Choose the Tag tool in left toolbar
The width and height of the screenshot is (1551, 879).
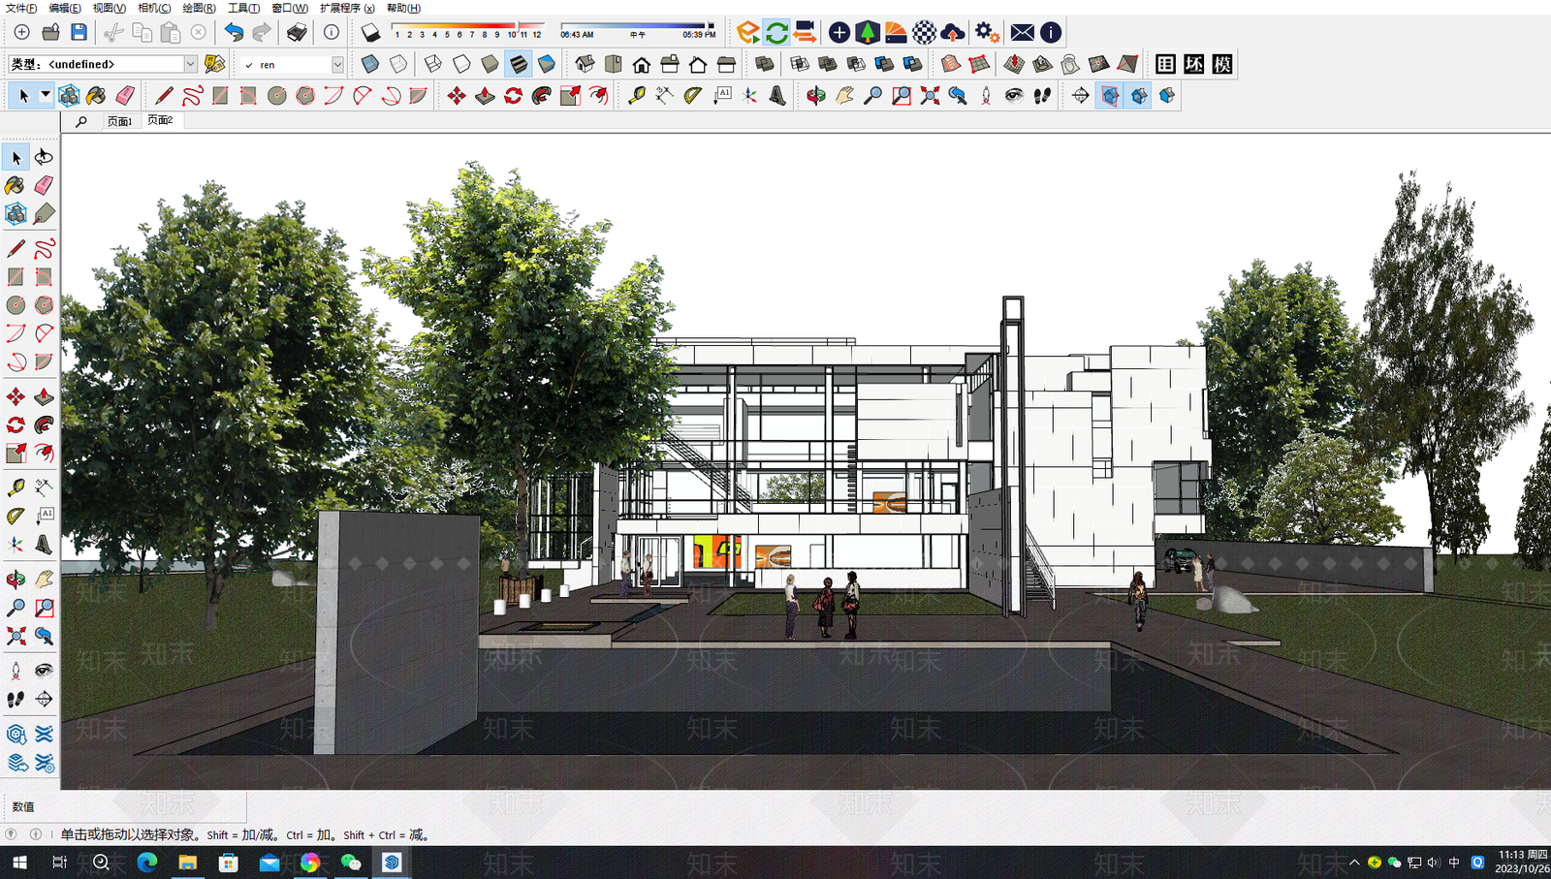tap(44, 213)
